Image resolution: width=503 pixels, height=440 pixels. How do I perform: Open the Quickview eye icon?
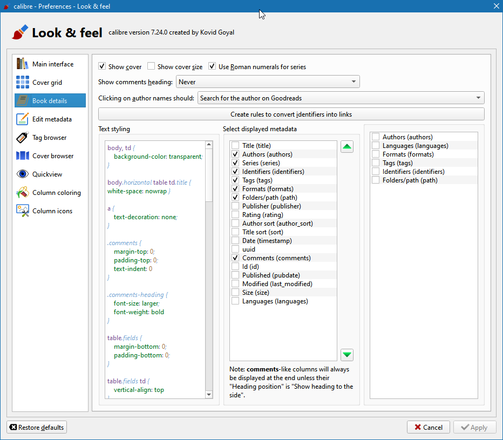pyautogui.click(x=23, y=174)
